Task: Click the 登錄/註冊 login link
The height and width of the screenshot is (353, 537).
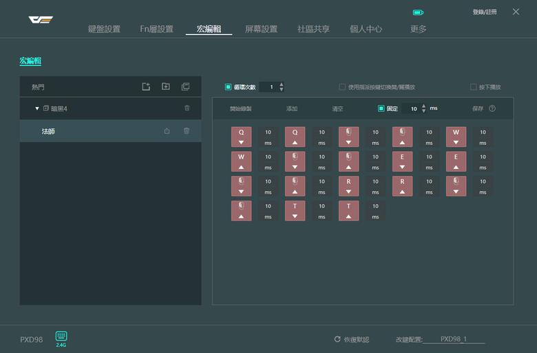Action: pos(485,12)
